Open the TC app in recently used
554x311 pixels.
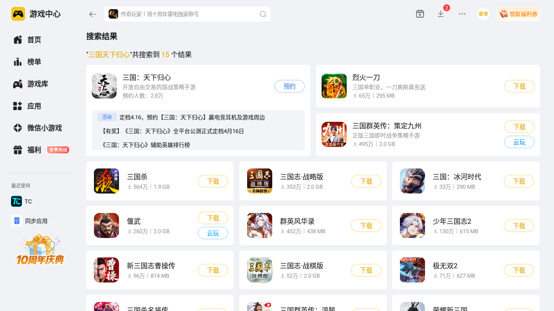coord(22,201)
